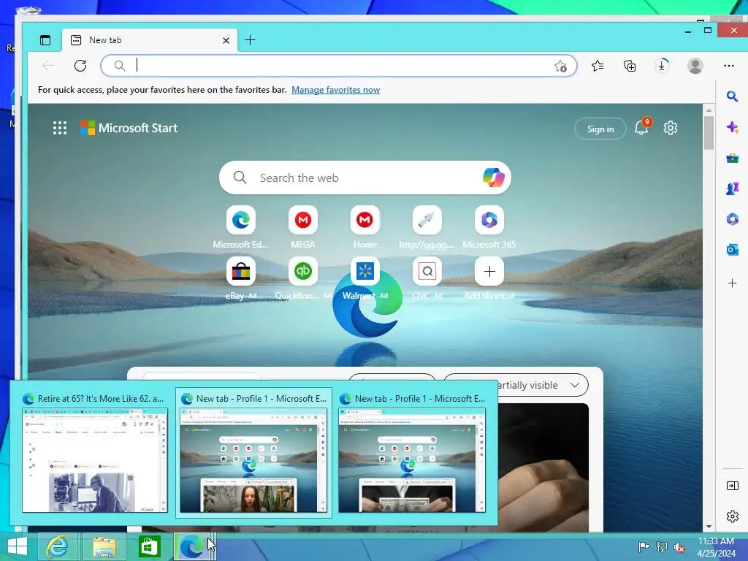This screenshot has height=561, width=748.
Task: Open Microsoft Store from taskbar
Action: (149, 546)
